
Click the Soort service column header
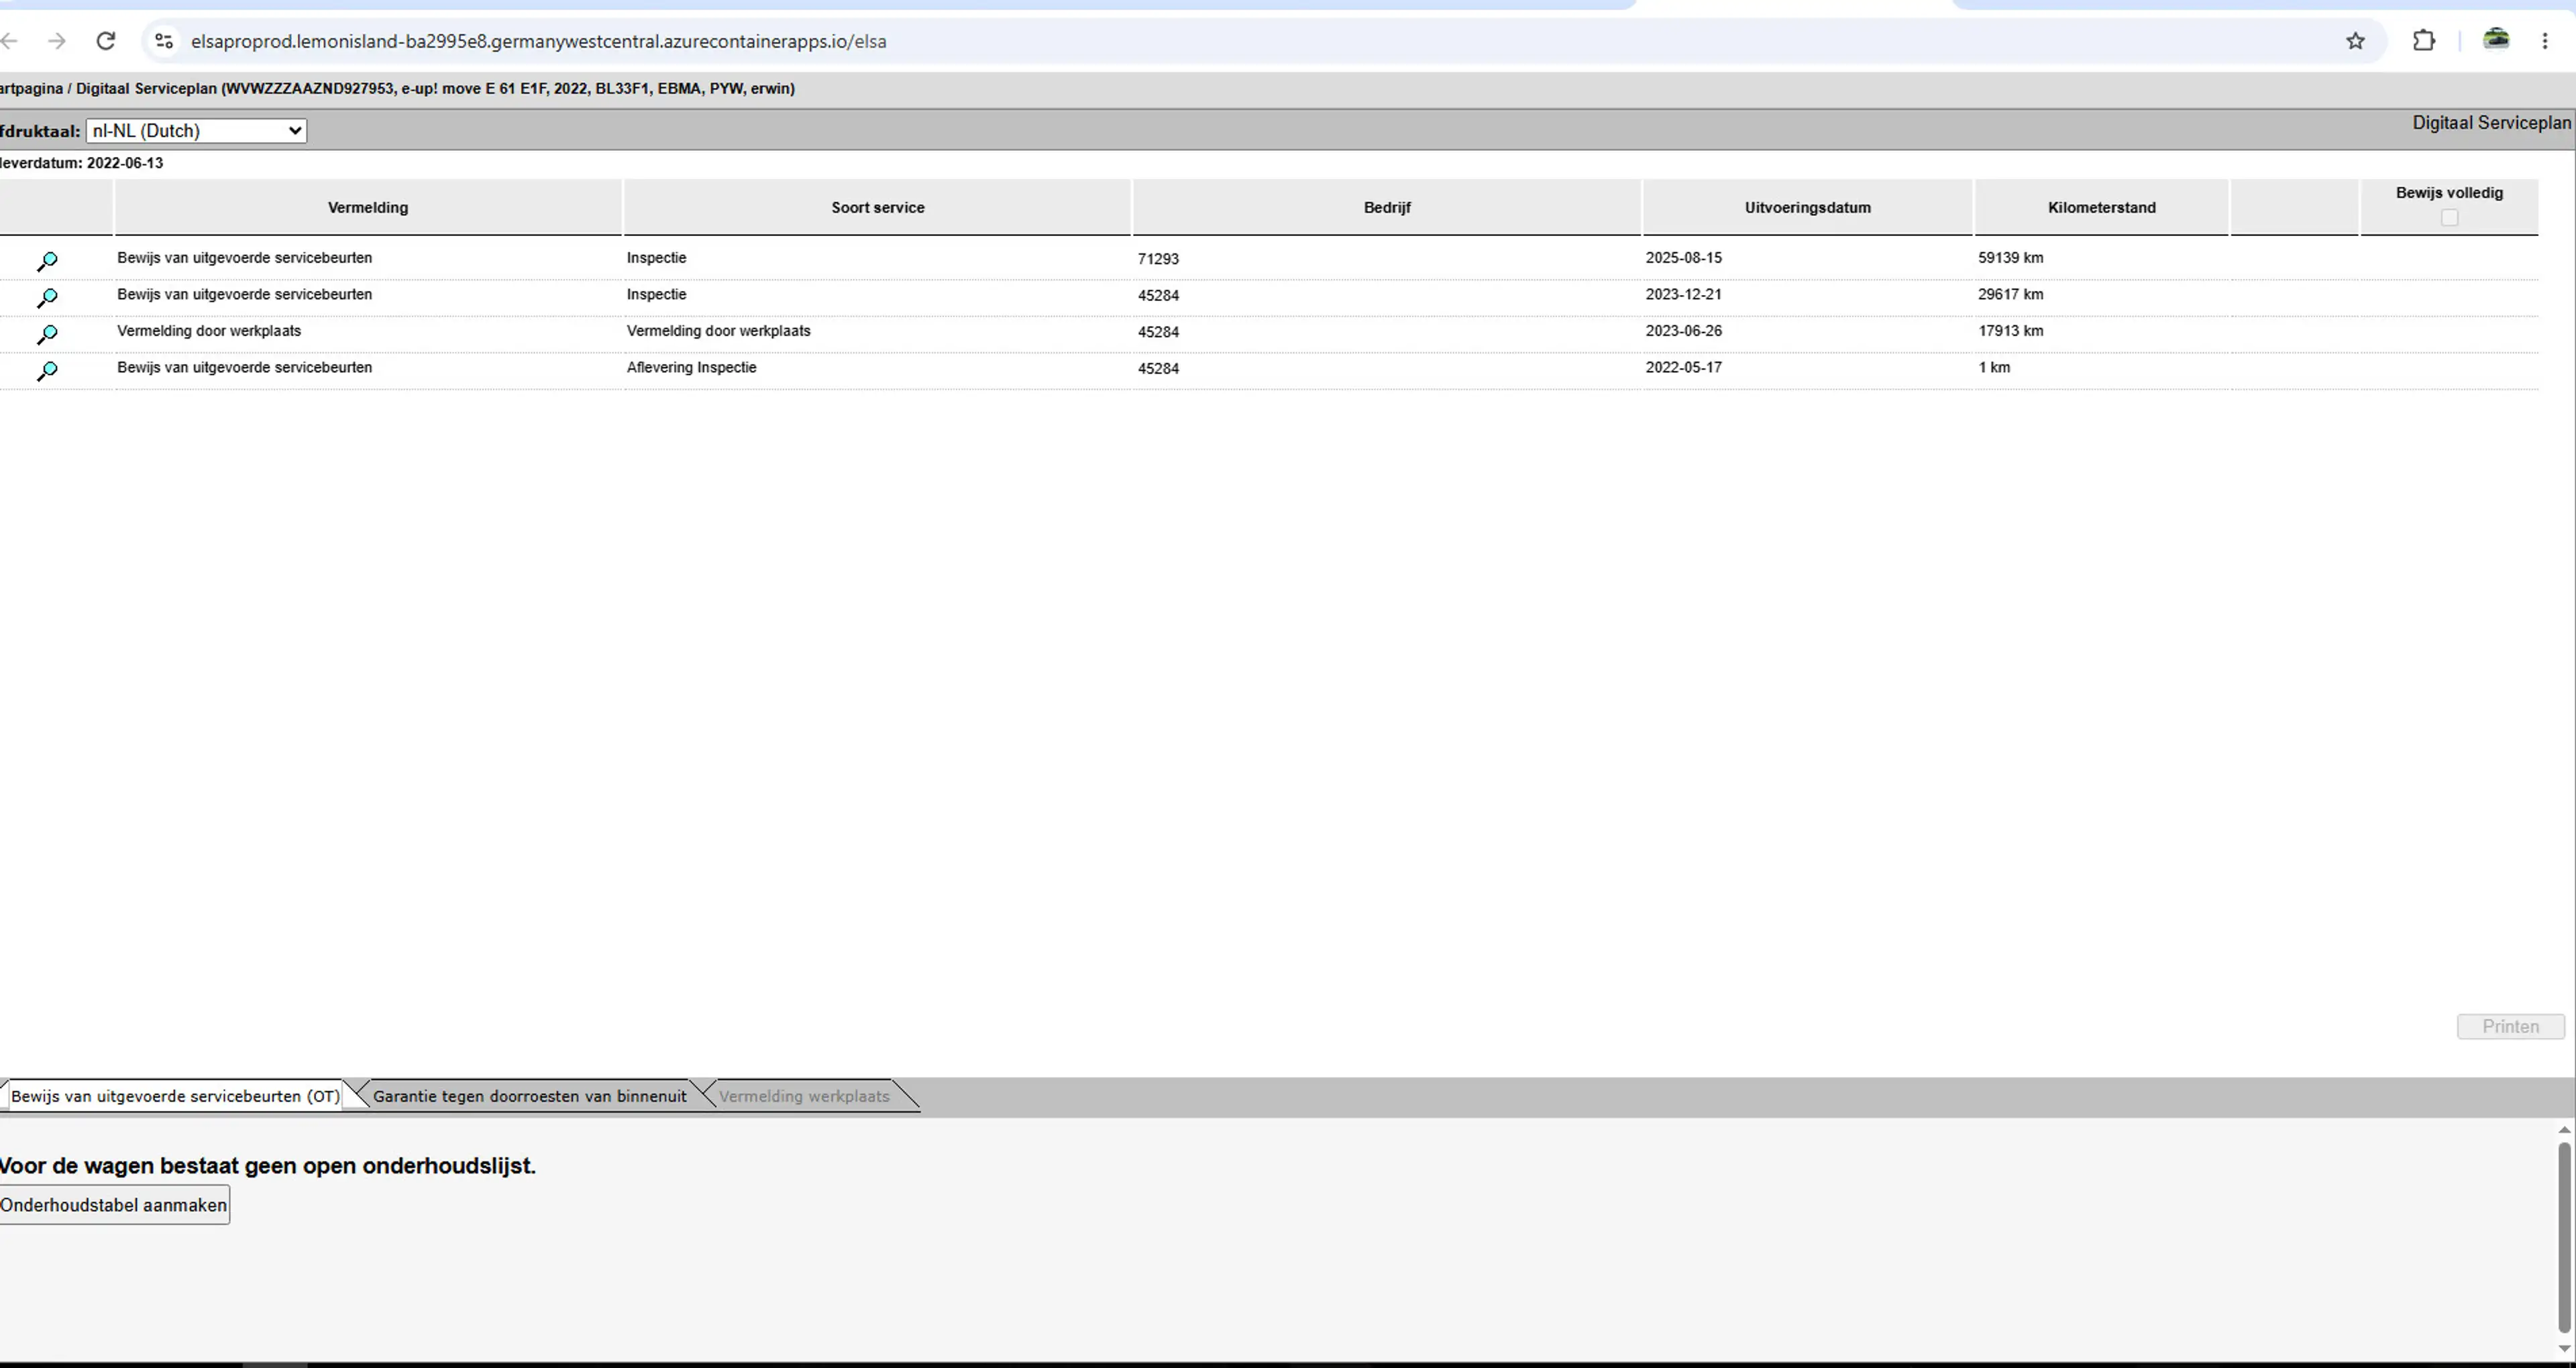(x=877, y=208)
